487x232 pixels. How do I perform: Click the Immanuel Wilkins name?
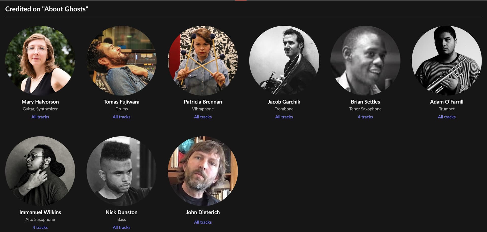40,212
